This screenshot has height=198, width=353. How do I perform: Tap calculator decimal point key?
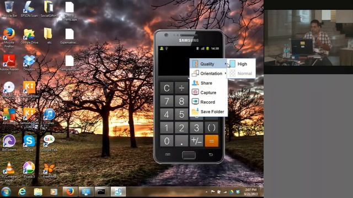point(181,141)
